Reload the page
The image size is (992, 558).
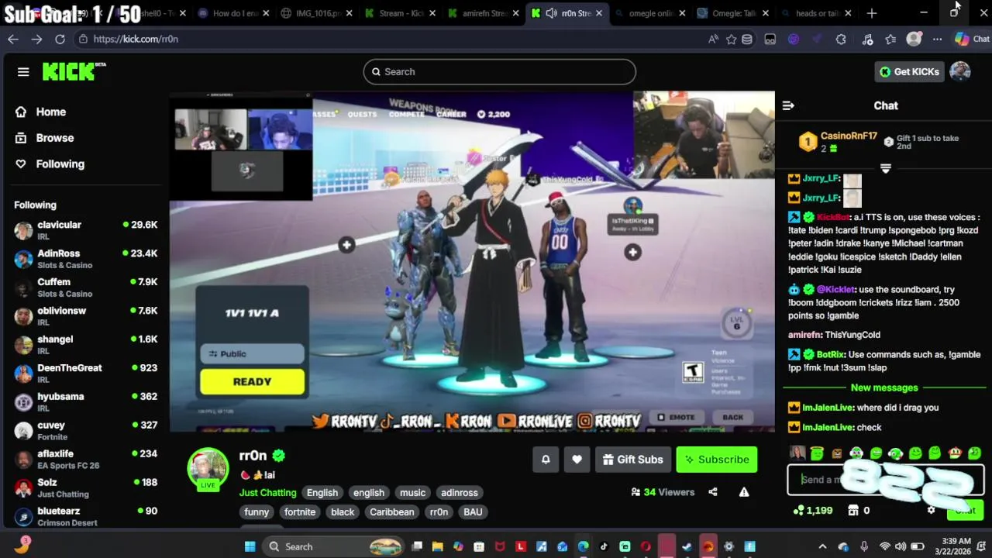[x=60, y=39]
